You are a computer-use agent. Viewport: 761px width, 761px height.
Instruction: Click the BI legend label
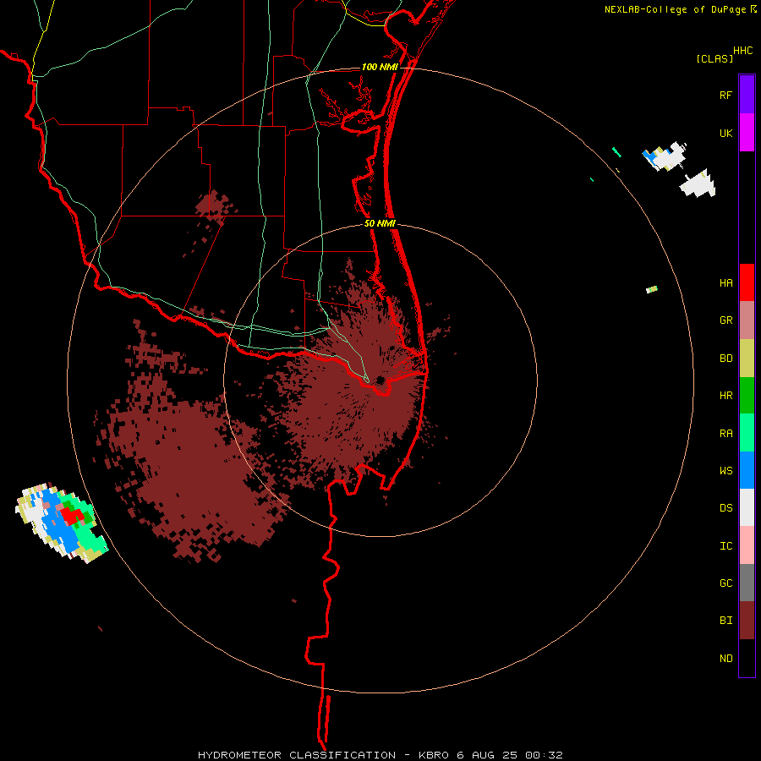[725, 621]
